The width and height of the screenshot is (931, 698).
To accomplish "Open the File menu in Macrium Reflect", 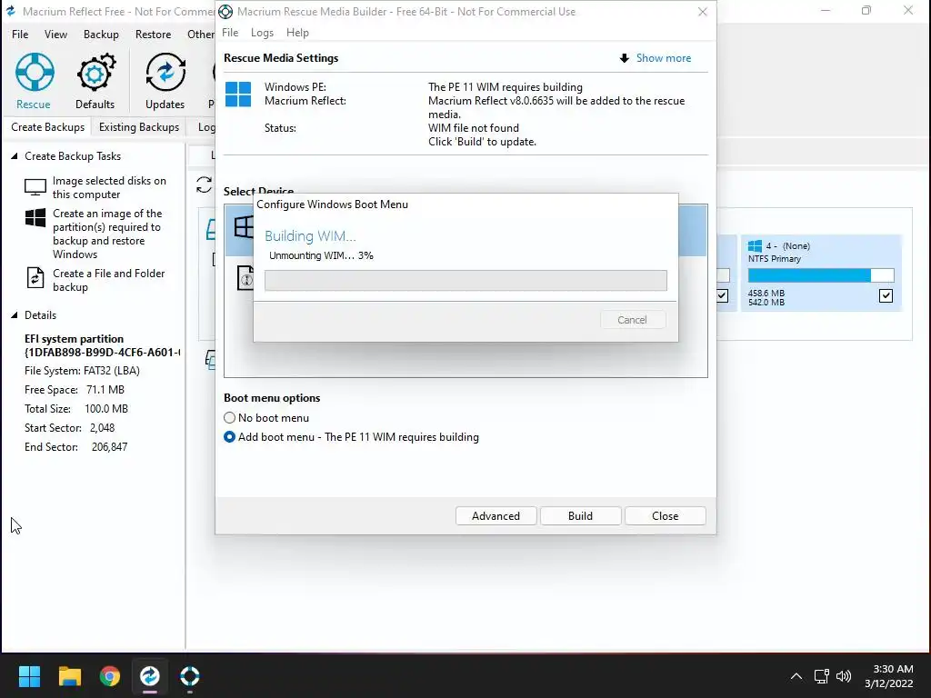I will [20, 35].
